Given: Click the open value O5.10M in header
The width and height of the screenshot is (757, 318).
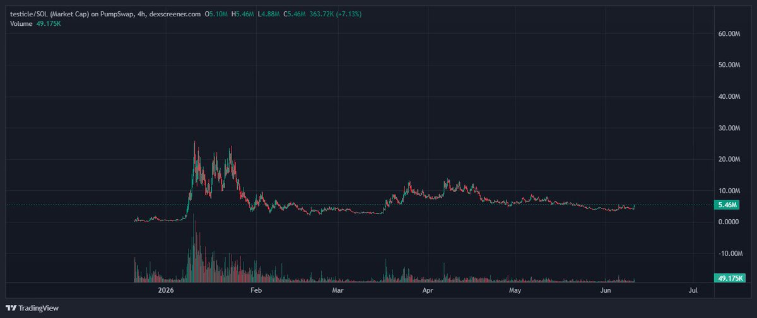Looking at the screenshot, I should 216,14.
